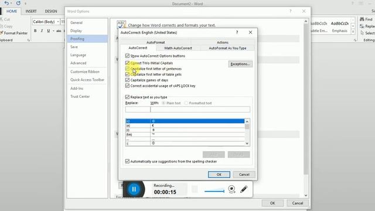Click Cancel in the AutoCorrect dialog

[244, 175]
